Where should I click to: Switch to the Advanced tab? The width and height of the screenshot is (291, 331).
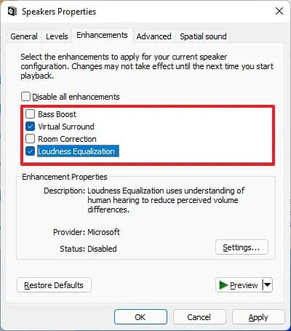point(154,36)
